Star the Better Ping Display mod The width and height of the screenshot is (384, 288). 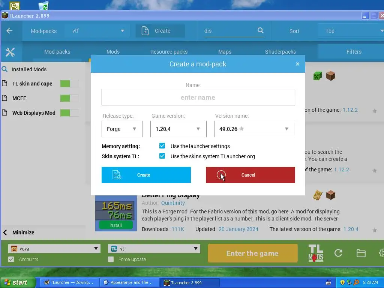(x=375, y=230)
